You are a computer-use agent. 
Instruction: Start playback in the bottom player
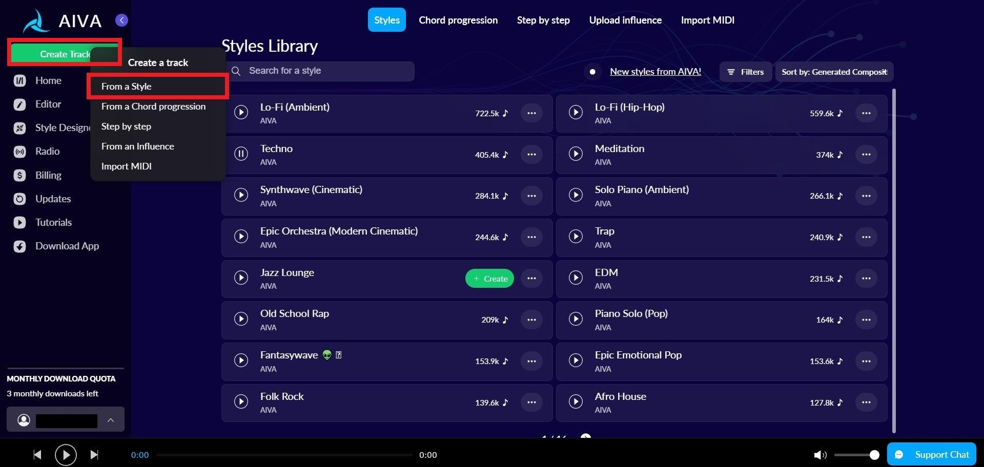point(66,455)
